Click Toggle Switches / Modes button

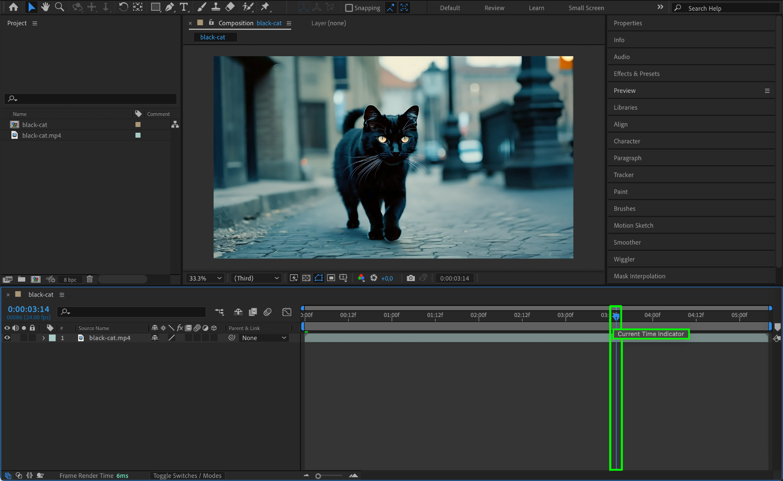tap(187, 475)
